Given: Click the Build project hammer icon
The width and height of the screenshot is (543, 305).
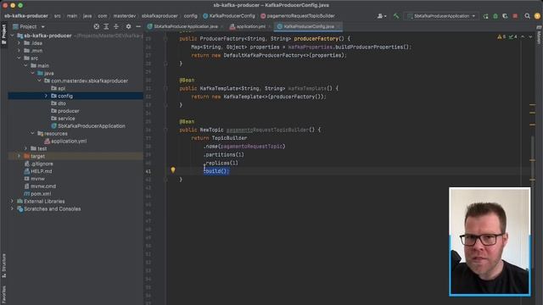Looking at the screenshot, I should click(x=396, y=16).
